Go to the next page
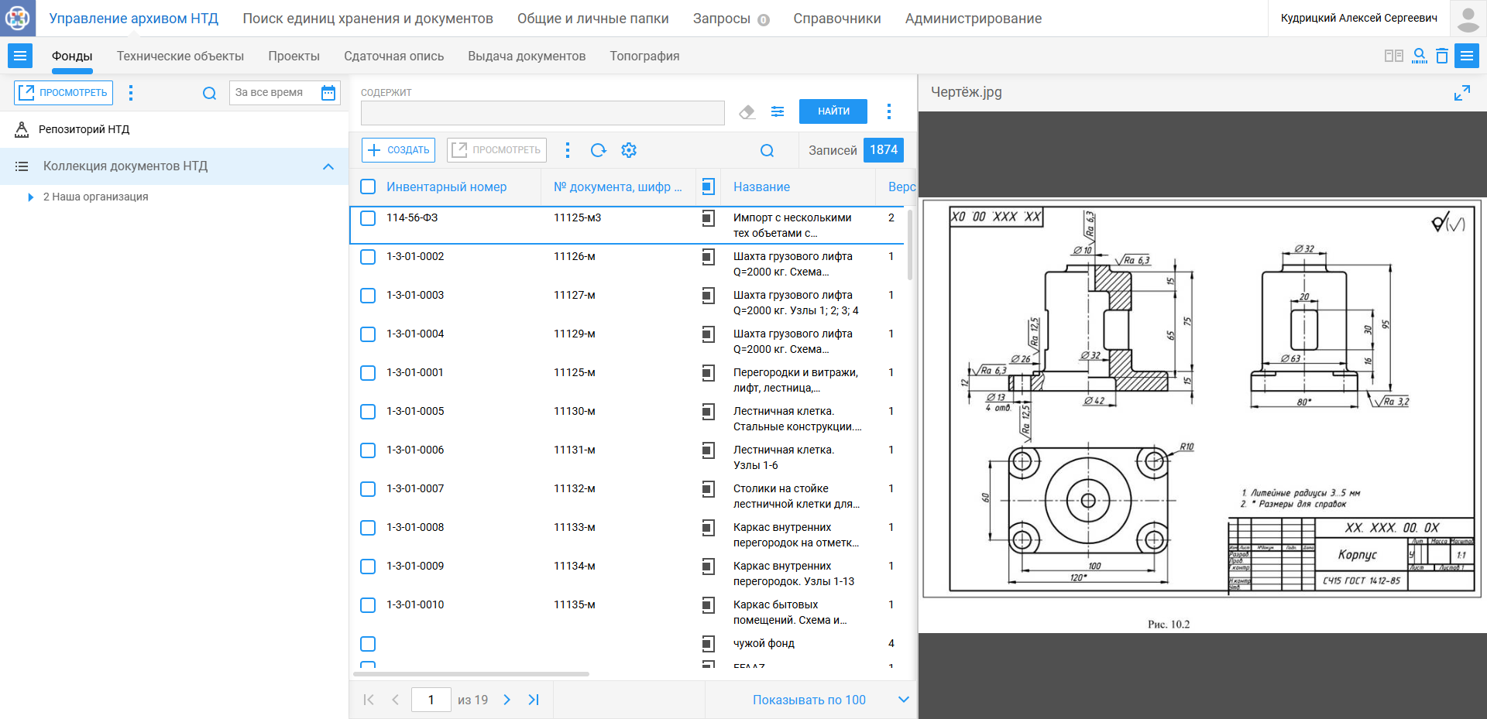Viewport: 1487px width, 719px height. [507, 700]
